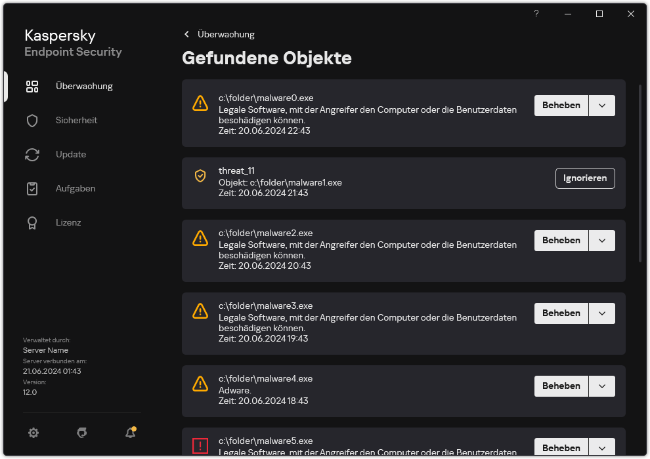650x459 pixels.
Task: Select the Aufgaben menu entry
Action: (75, 188)
